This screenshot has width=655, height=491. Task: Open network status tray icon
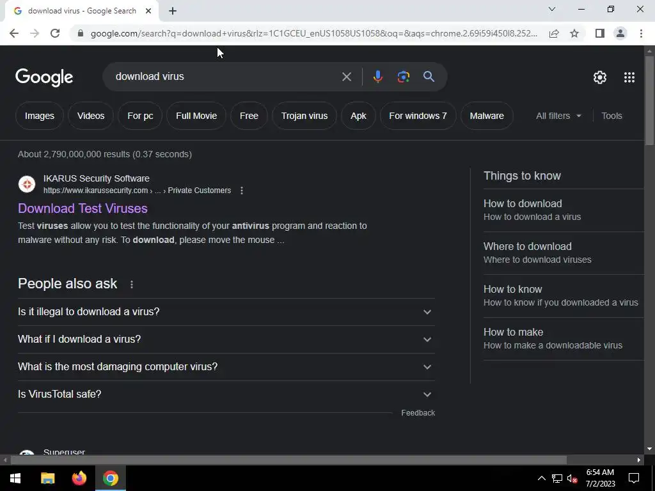click(x=557, y=478)
